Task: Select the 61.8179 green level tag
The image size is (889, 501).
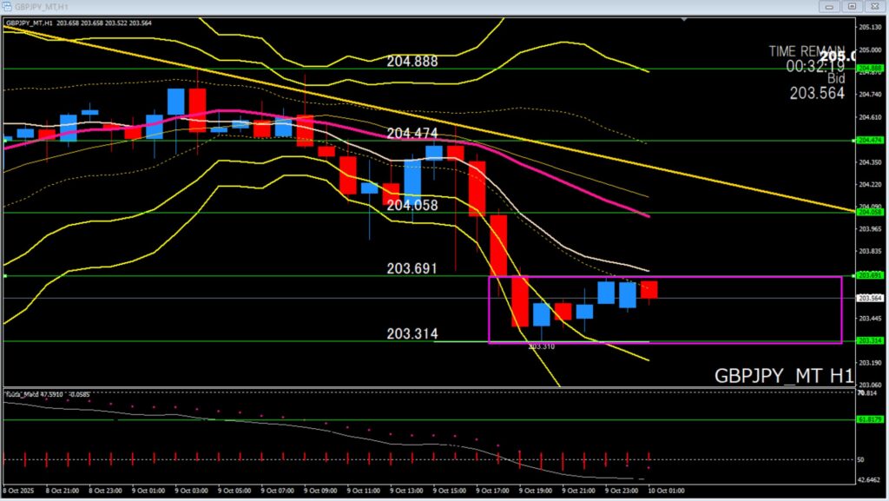Action: pos(868,419)
